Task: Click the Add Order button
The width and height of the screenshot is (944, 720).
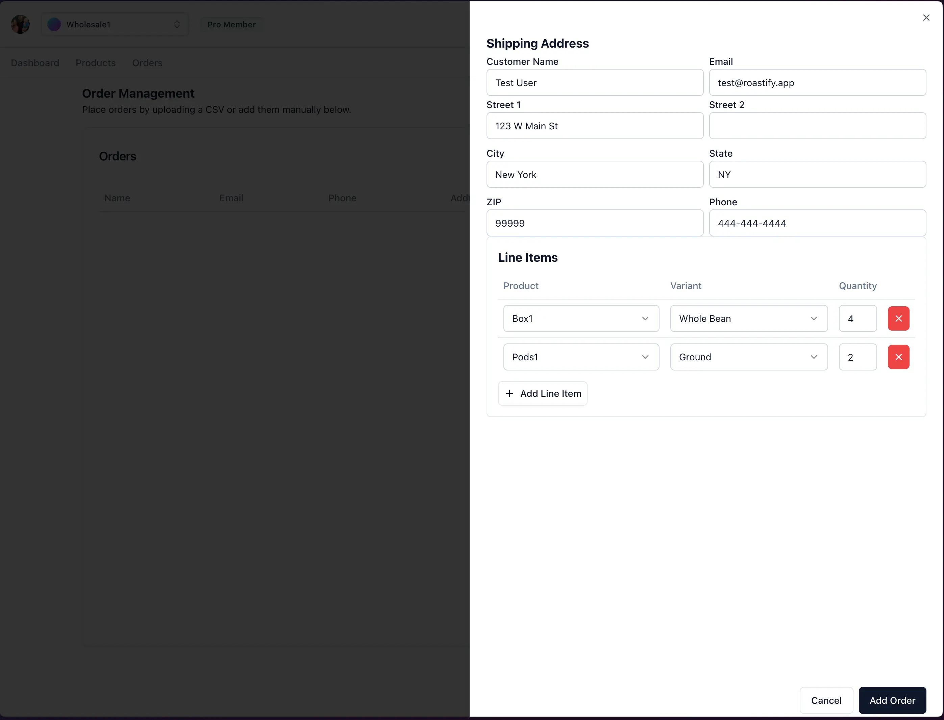Action: (x=893, y=700)
